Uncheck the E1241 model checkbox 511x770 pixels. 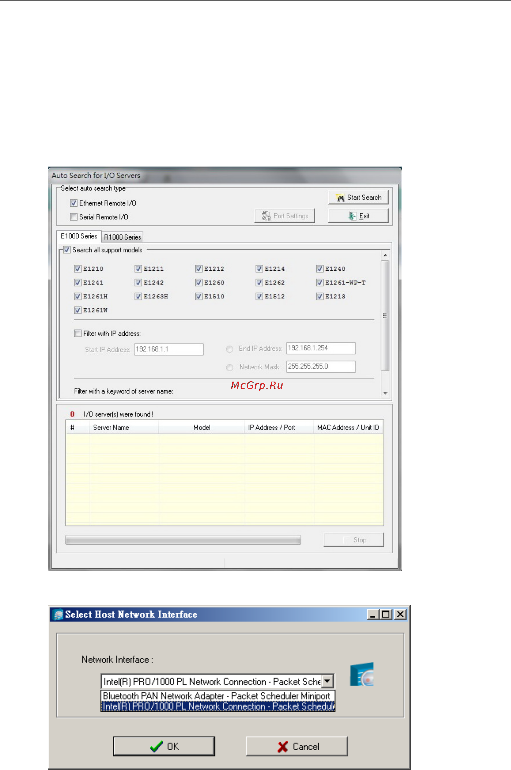point(77,282)
